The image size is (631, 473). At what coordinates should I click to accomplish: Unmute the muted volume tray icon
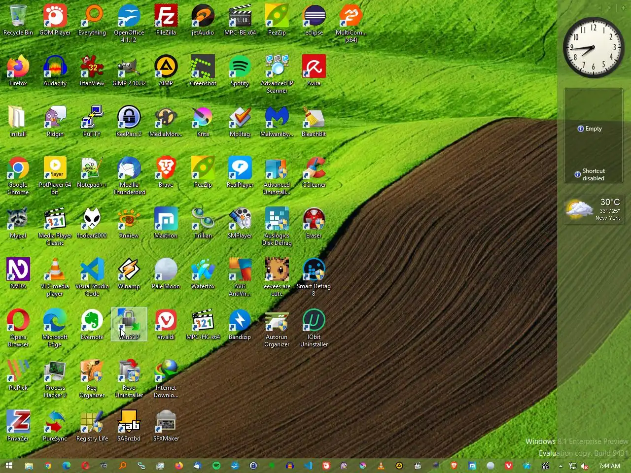[585, 466]
